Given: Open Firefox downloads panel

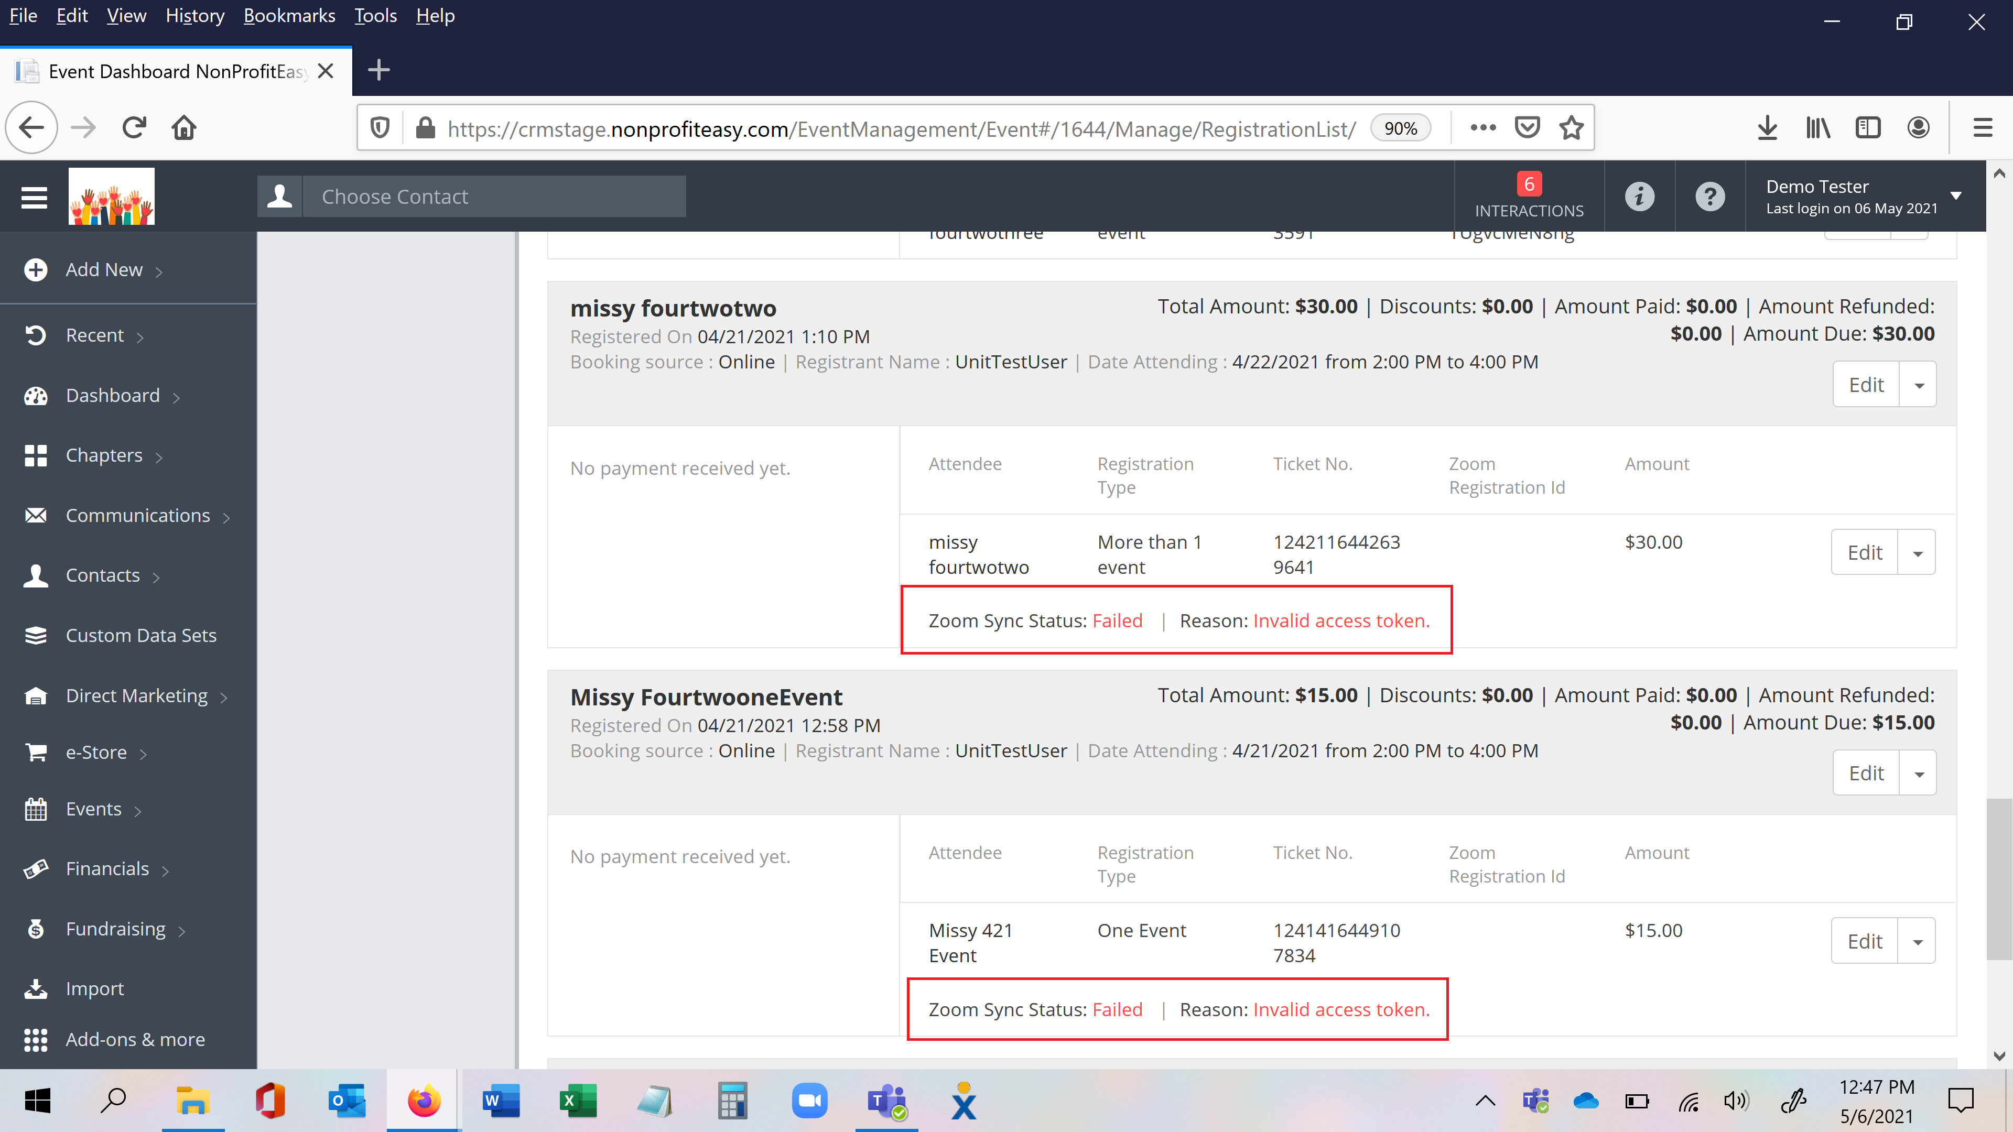Looking at the screenshot, I should tap(1767, 127).
